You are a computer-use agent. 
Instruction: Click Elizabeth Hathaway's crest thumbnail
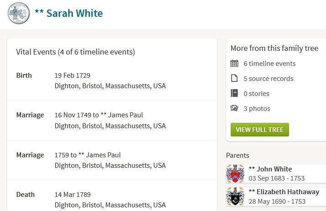[235, 196]
